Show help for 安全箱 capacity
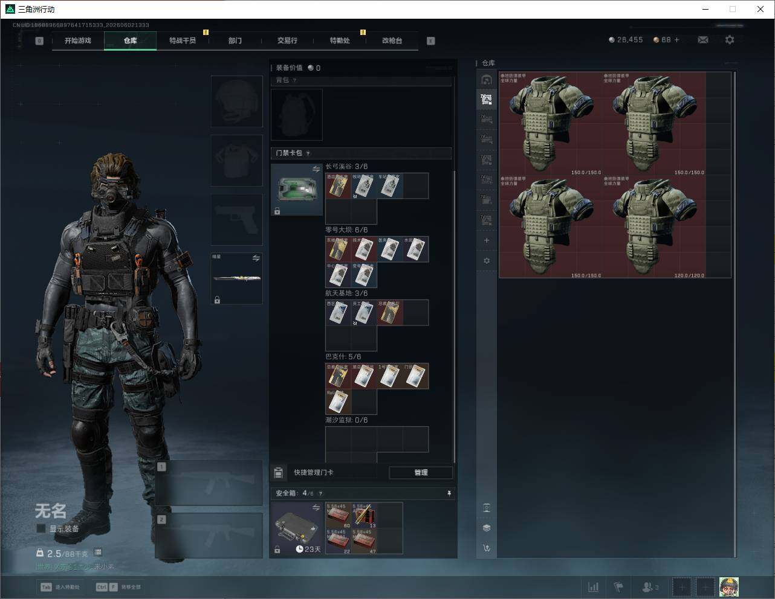Viewport: 775px width, 599px height. (320, 493)
